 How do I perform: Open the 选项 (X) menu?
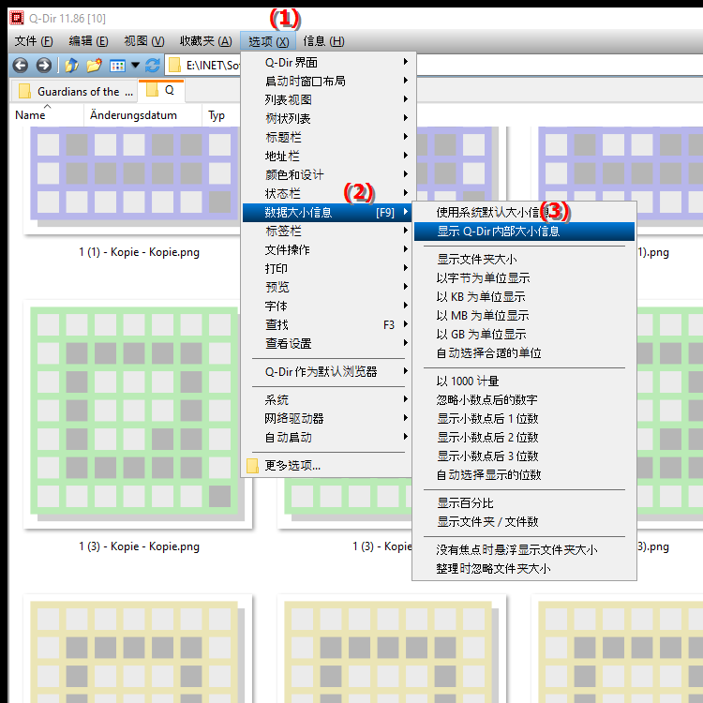pyautogui.click(x=268, y=41)
